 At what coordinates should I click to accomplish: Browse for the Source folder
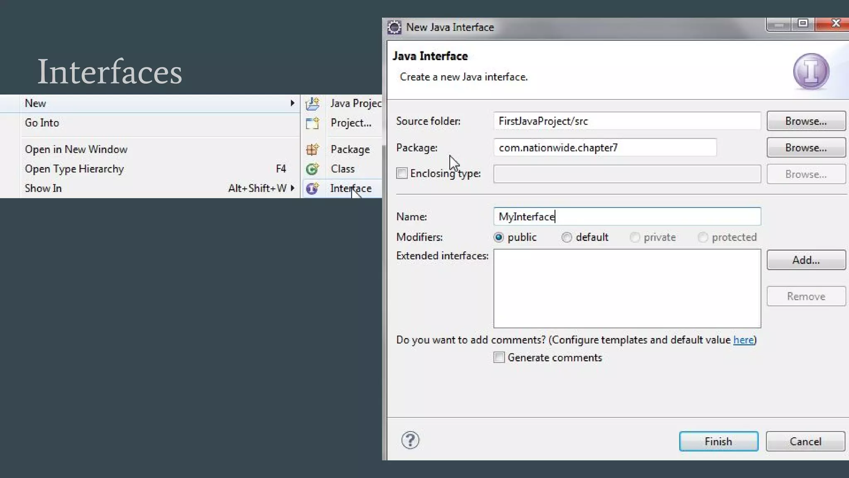tap(805, 121)
